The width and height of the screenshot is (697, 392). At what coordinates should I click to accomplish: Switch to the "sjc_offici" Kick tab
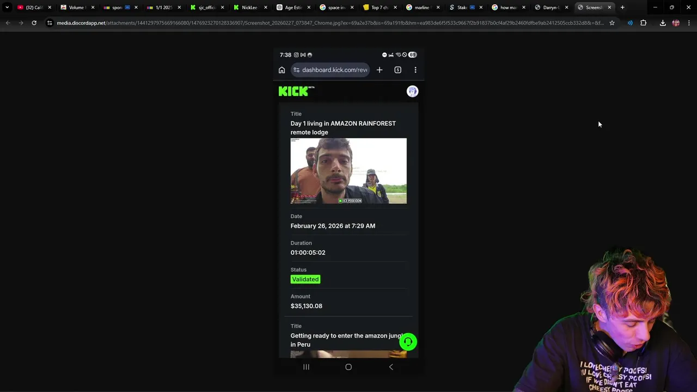(x=207, y=8)
